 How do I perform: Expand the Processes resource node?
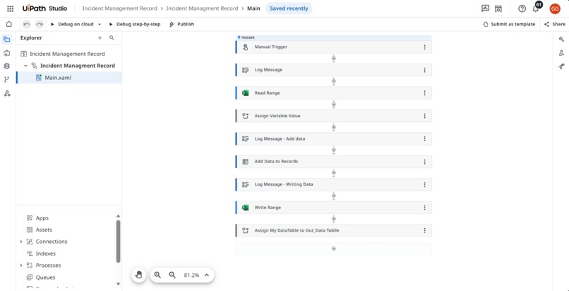tap(21, 266)
